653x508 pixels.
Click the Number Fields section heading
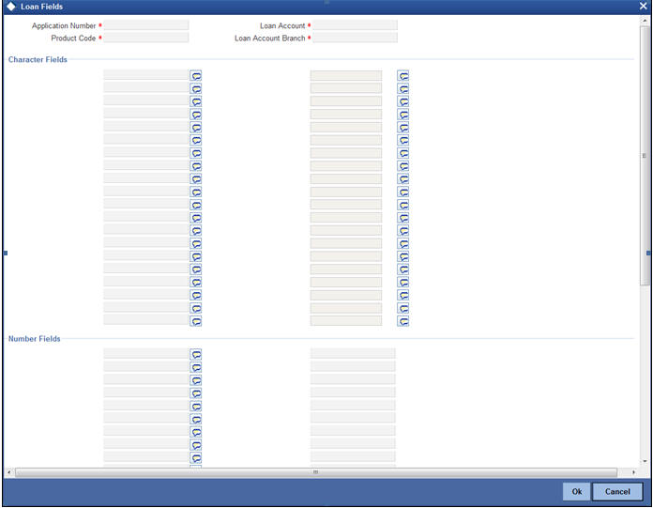pyautogui.click(x=34, y=339)
